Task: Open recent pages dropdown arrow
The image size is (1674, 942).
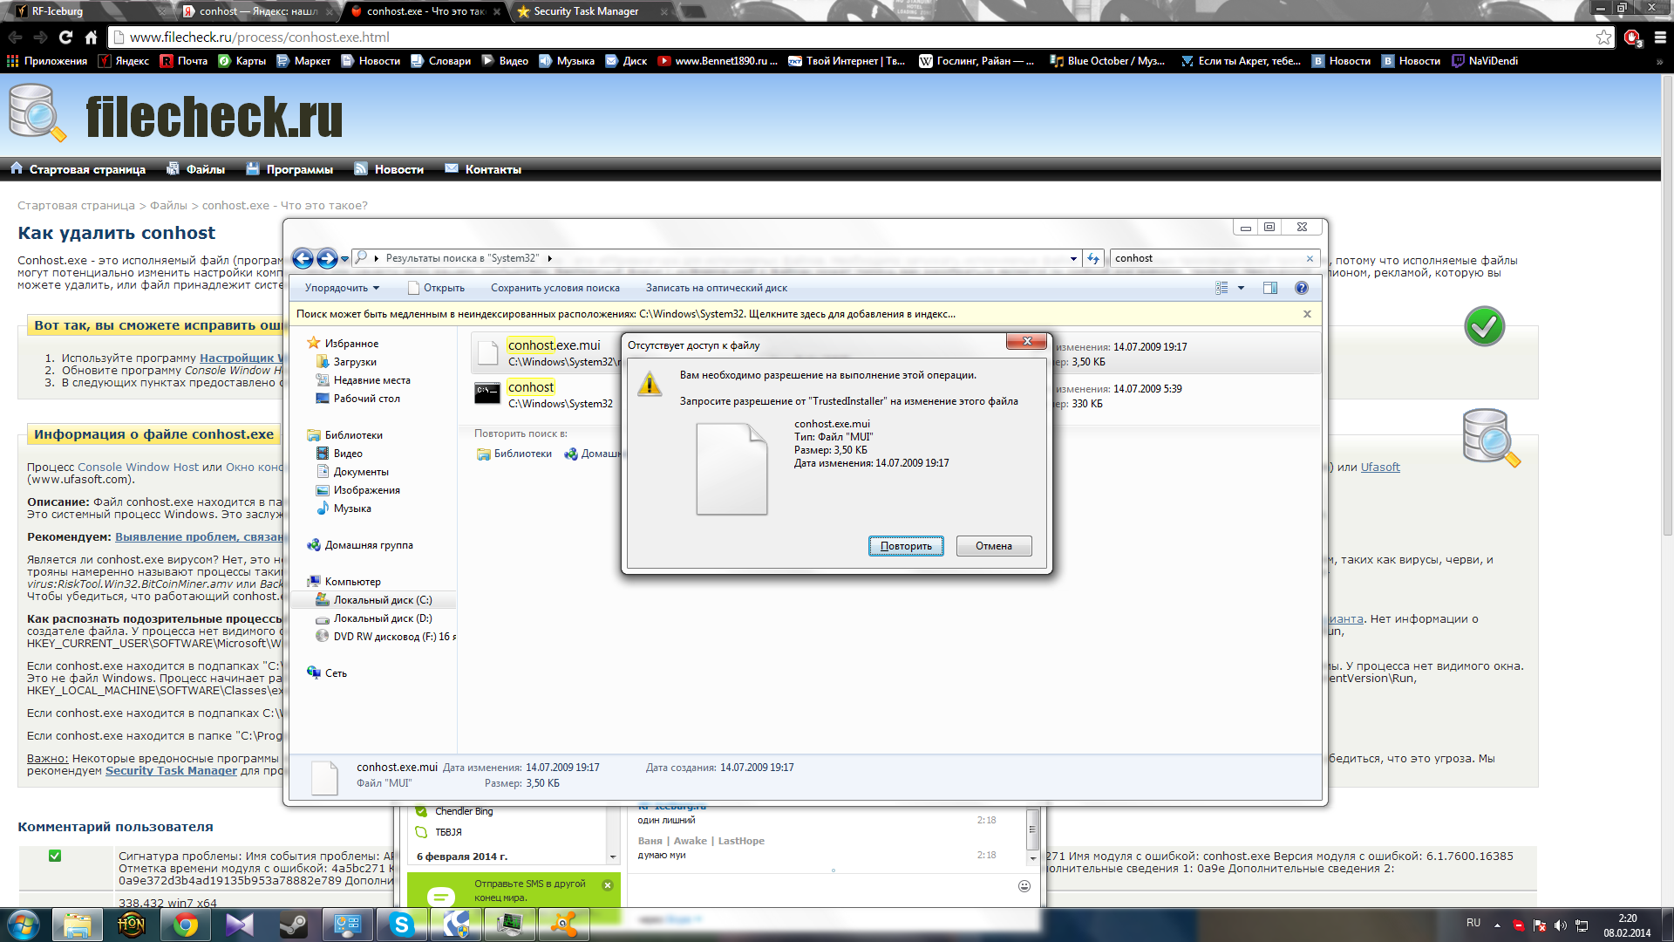Action: click(x=344, y=258)
